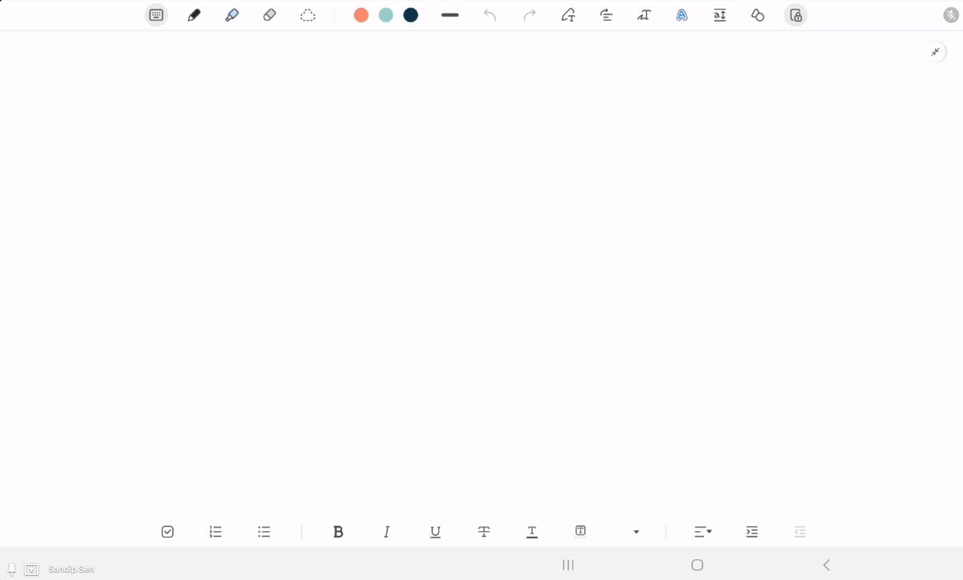Screen dimensions: 963x580
Task: Apply bulleted list formatting
Action: point(264,532)
